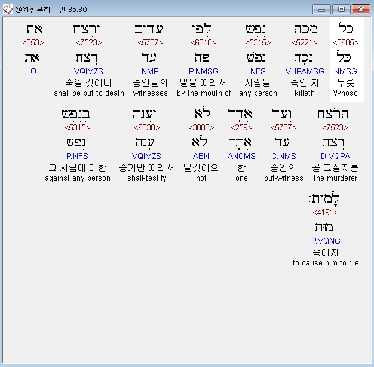Click the Korean gloss 그 사람에 대한
The width and height of the screenshot is (374, 367).
(x=78, y=167)
